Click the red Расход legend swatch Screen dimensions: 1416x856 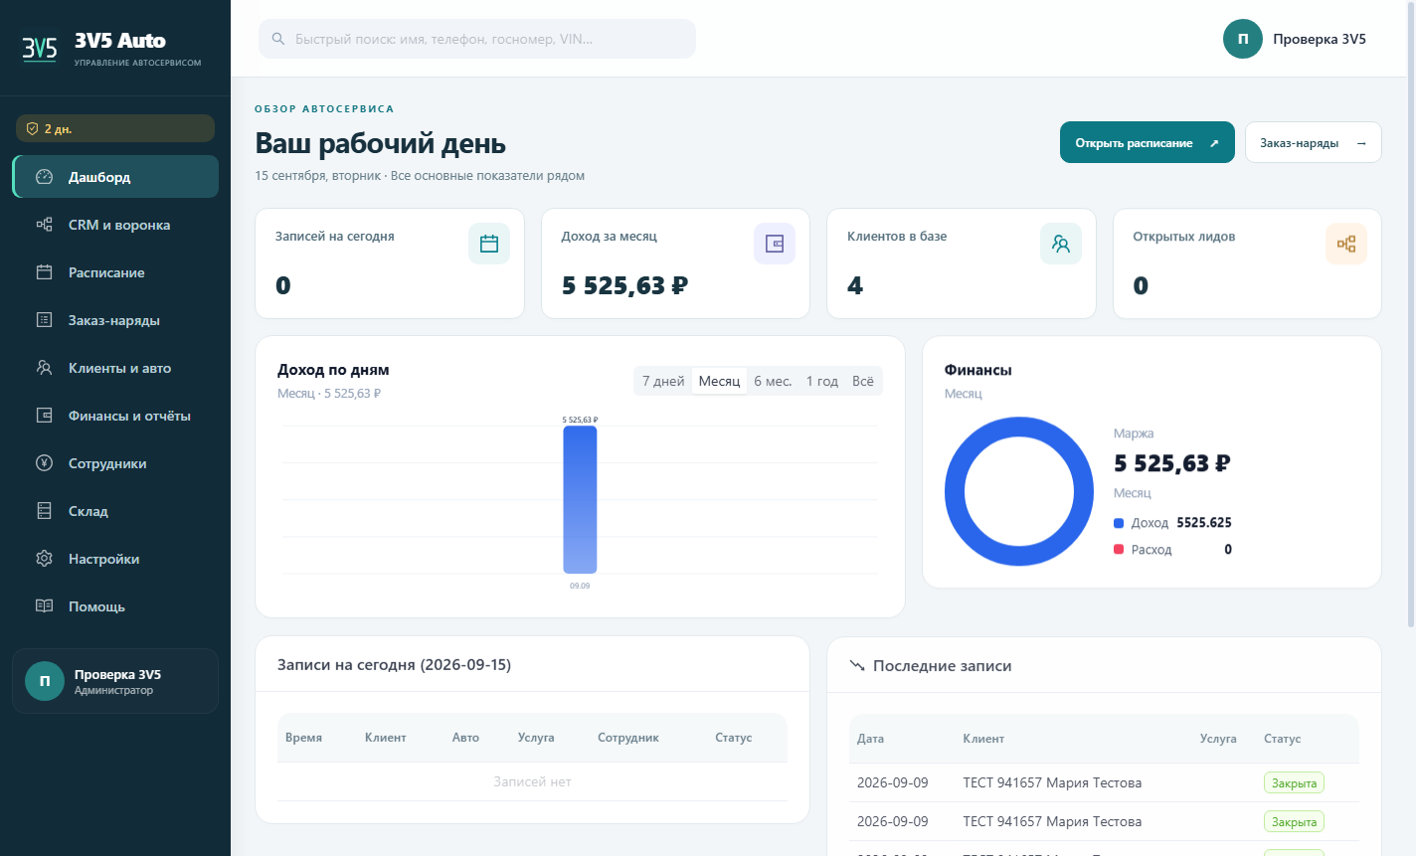(x=1119, y=550)
